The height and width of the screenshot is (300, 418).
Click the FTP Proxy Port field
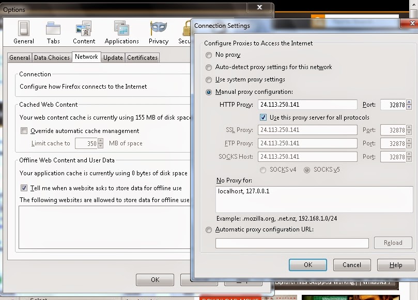pyautogui.click(x=393, y=143)
